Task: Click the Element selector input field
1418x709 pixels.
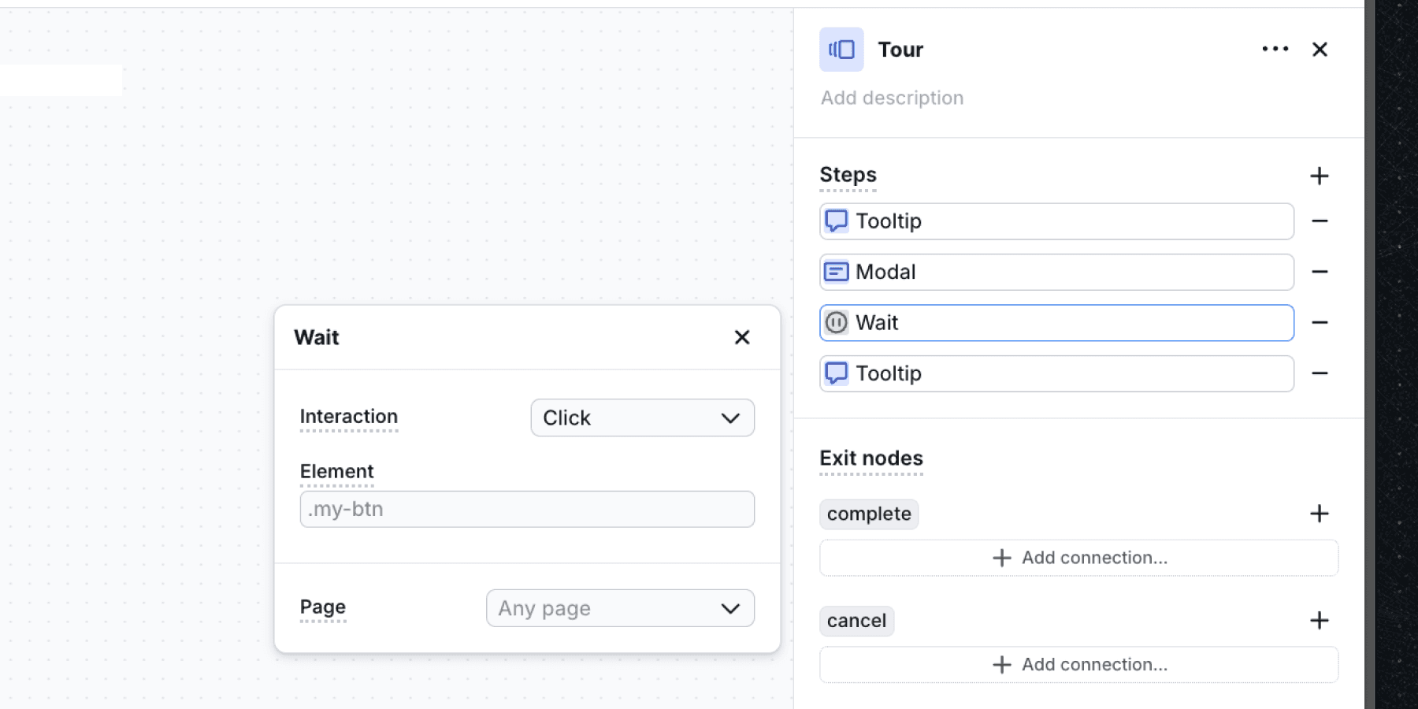Action: coord(527,509)
